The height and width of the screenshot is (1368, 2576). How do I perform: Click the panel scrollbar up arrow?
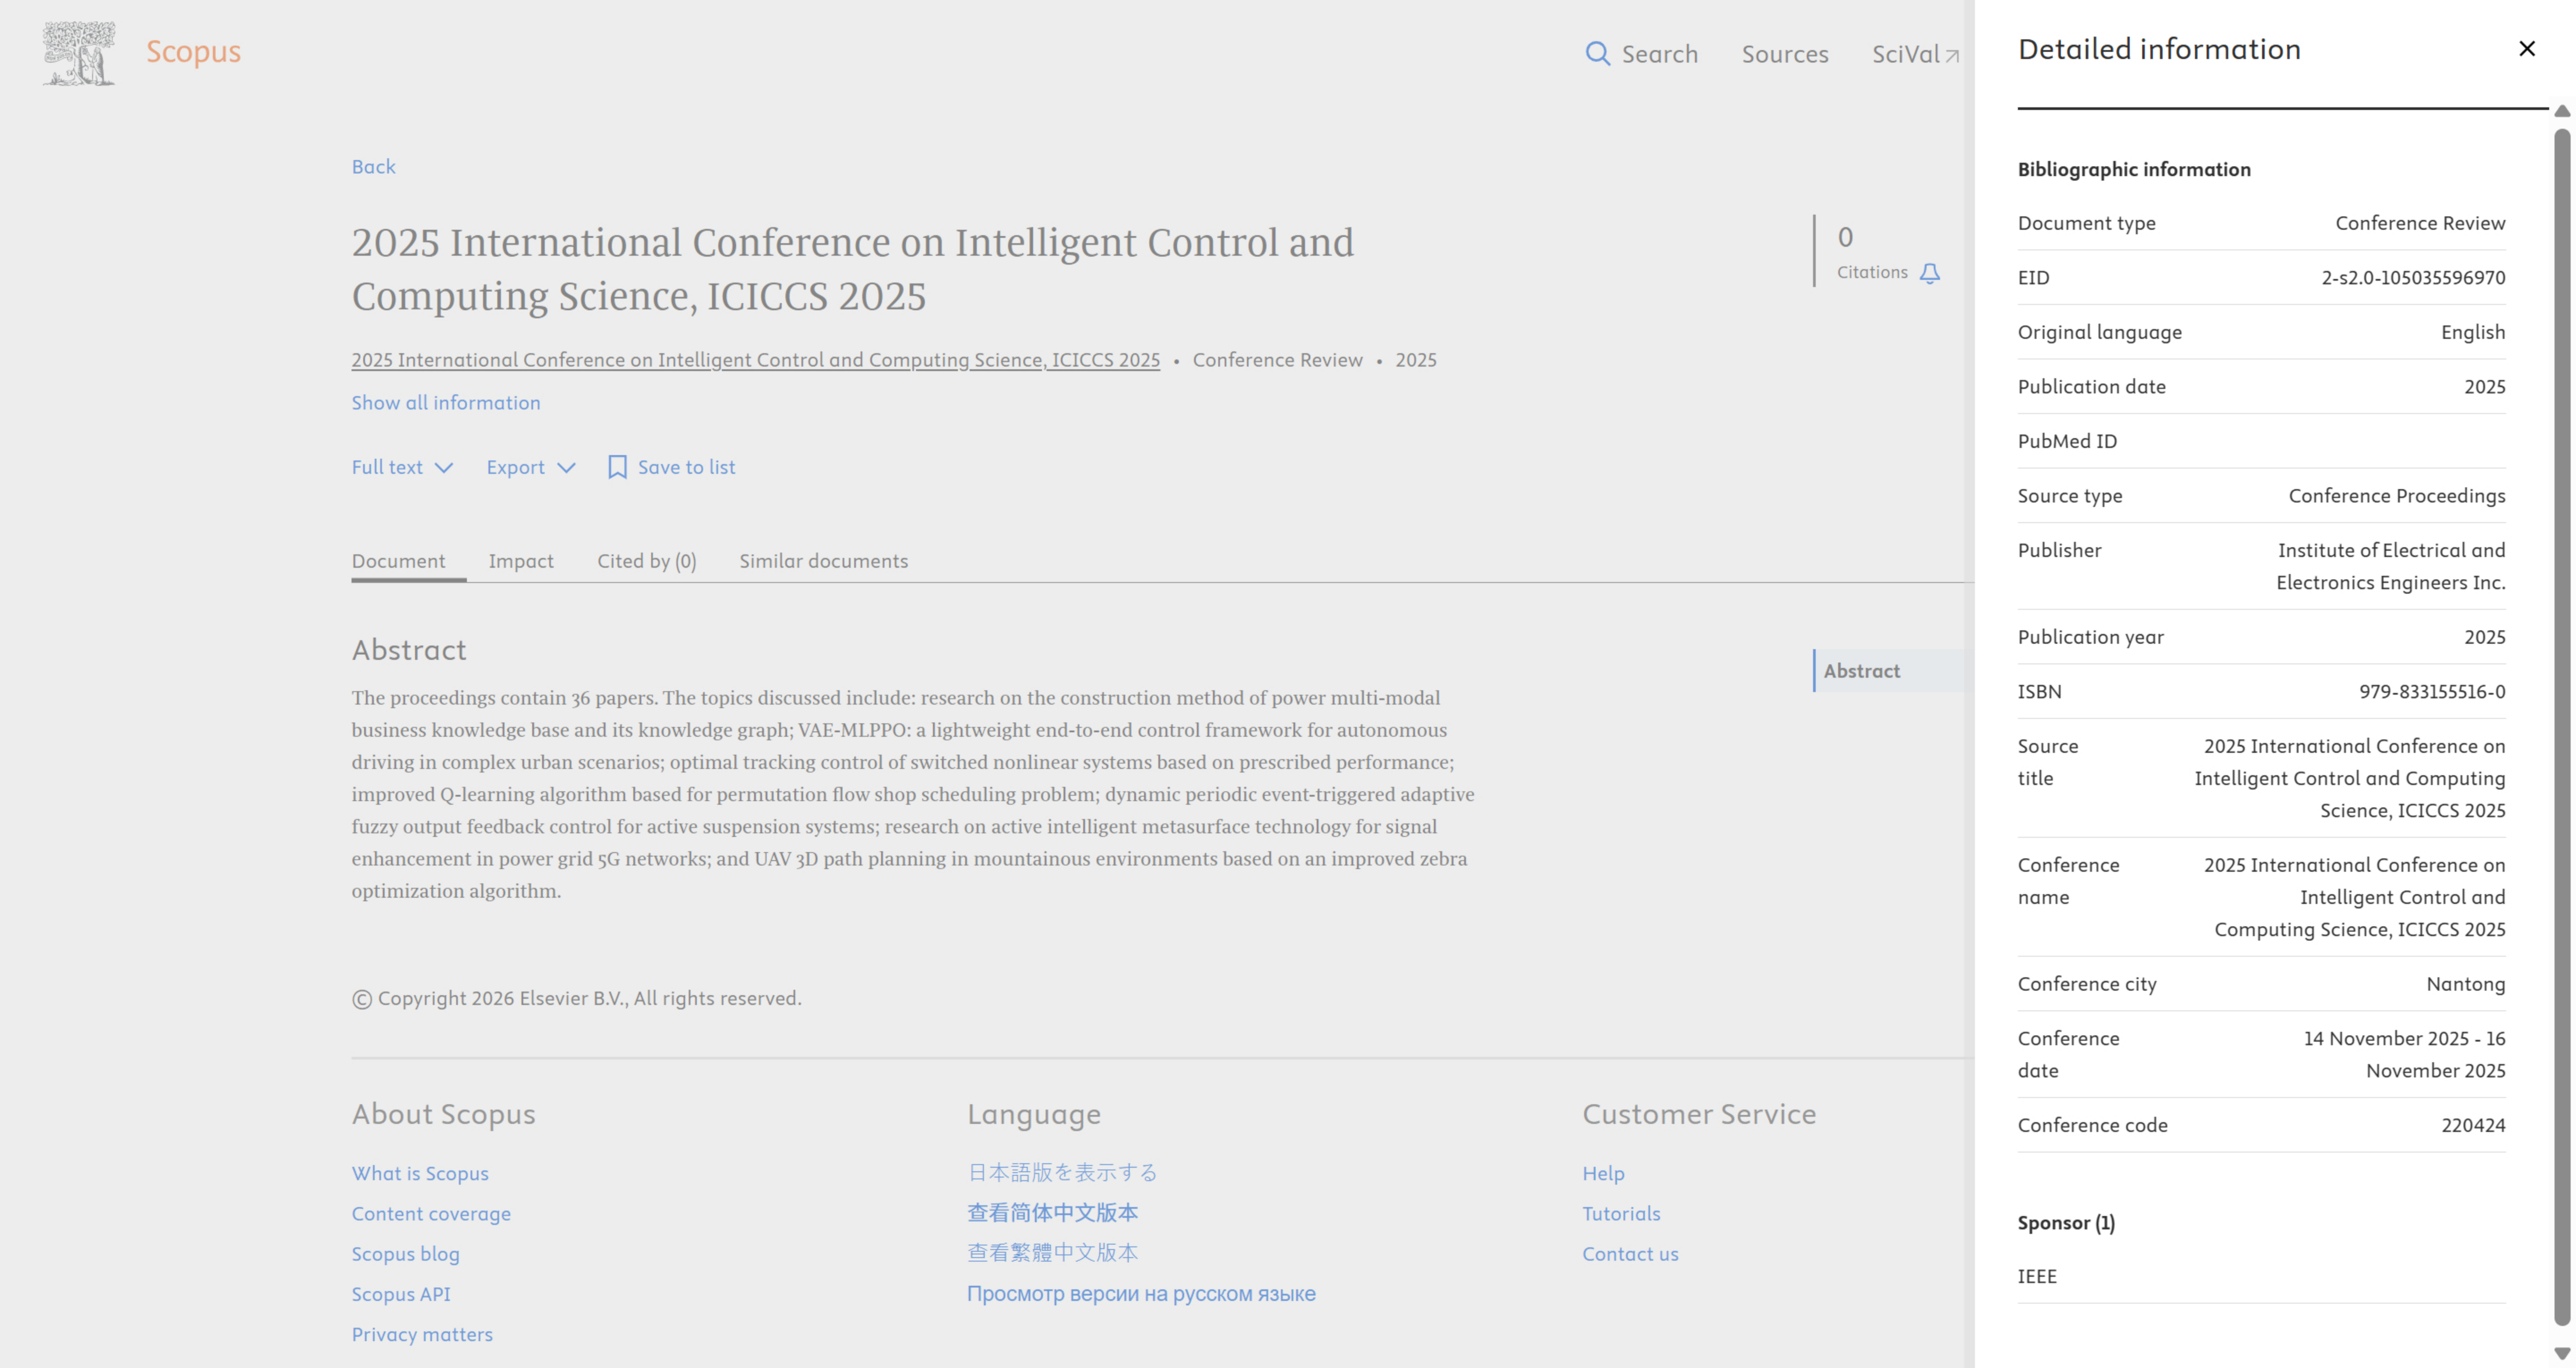pos(2562,111)
